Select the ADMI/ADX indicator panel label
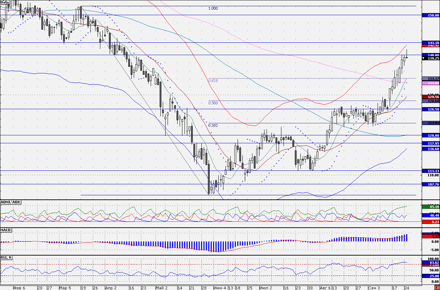Image resolution: width=440 pixels, height=290 pixels. pyautogui.click(x=10, y=202)
